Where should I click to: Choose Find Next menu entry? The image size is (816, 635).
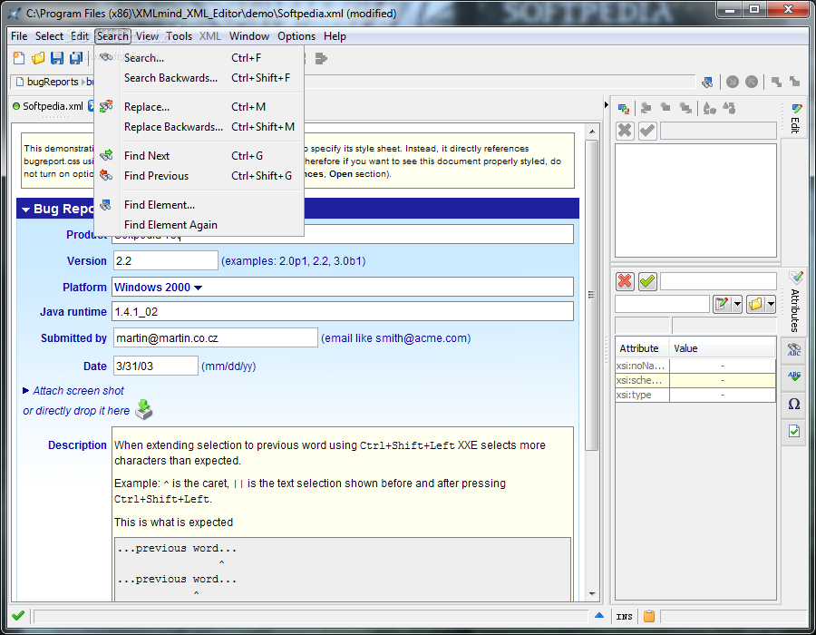pos(199,156)
